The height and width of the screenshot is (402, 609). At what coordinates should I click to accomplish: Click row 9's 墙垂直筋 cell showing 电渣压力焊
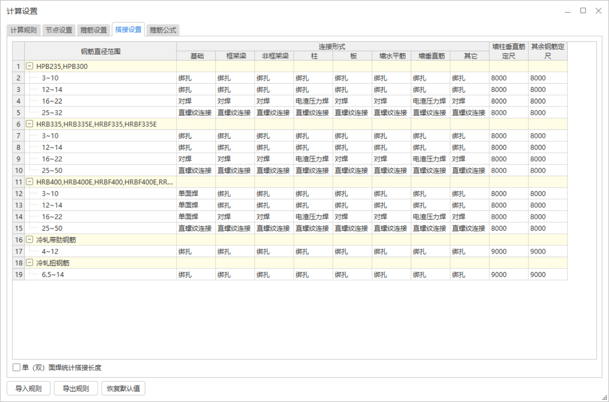[431, 159]
